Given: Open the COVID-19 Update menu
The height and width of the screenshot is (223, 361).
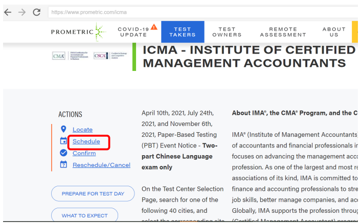Looking at the screenshot, I should tap(133, 32).
